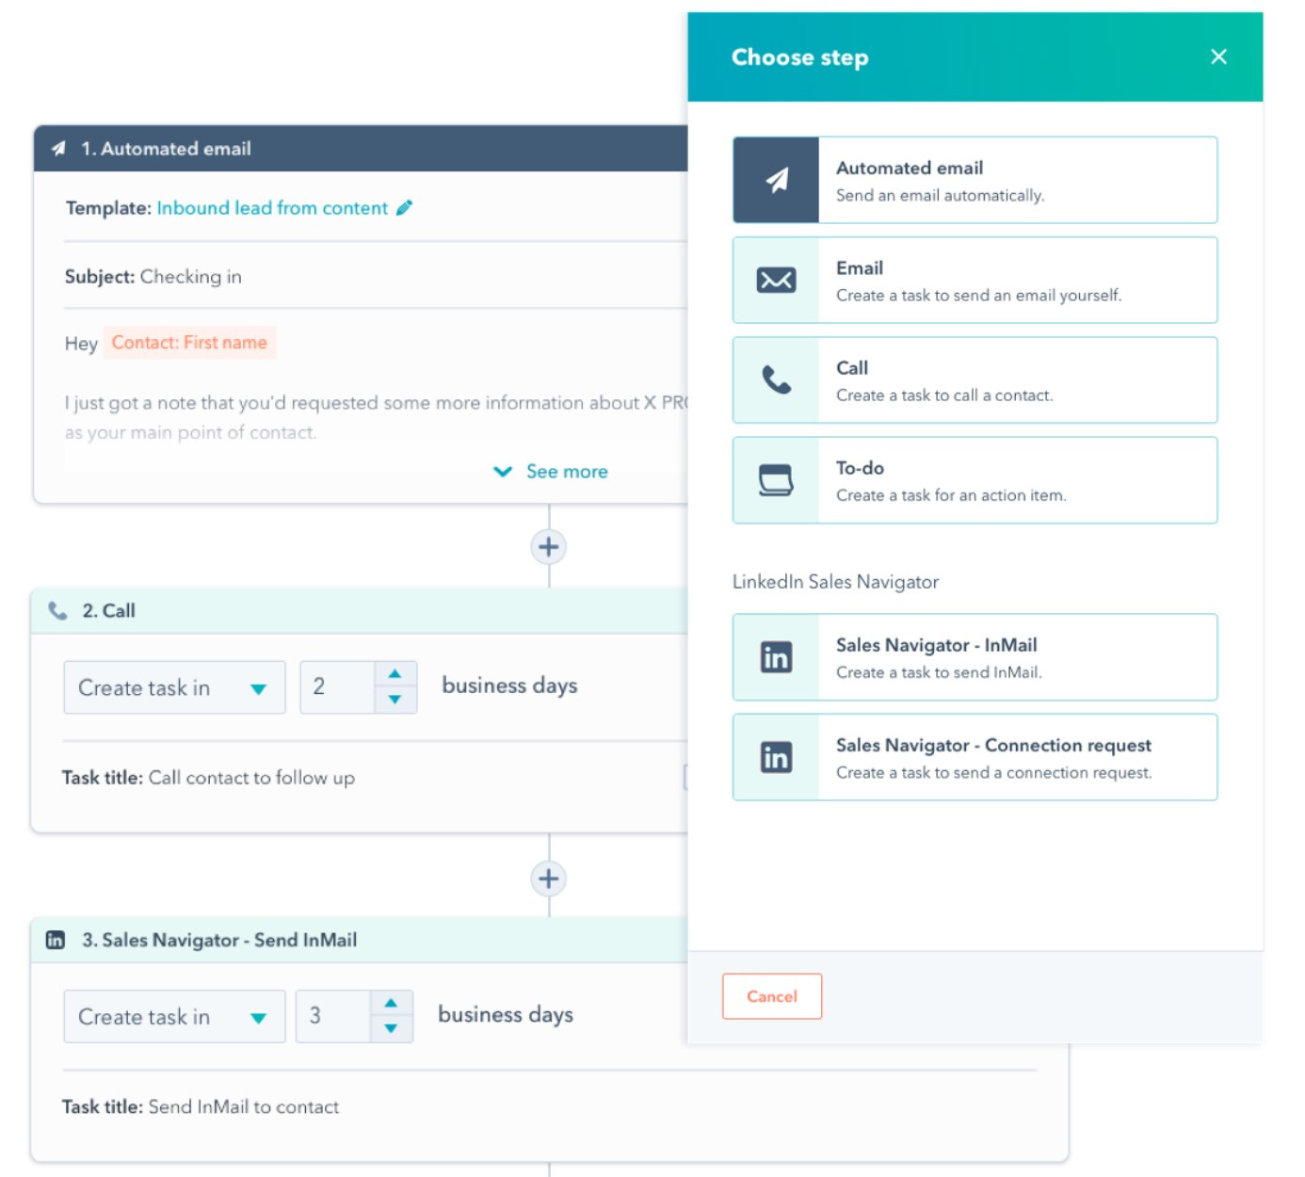Click Task title Call contact to follow up
This screenshot has height=1177, width=1305.
(208, 778)
